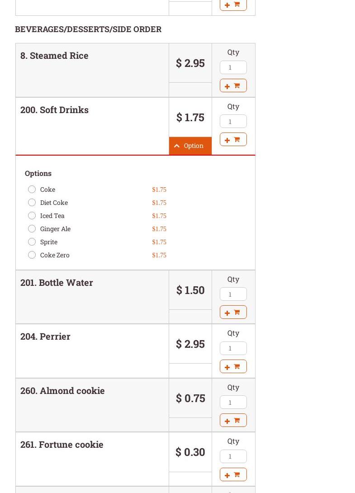Pick the Ginger Ale option

(x=32, y=228)
